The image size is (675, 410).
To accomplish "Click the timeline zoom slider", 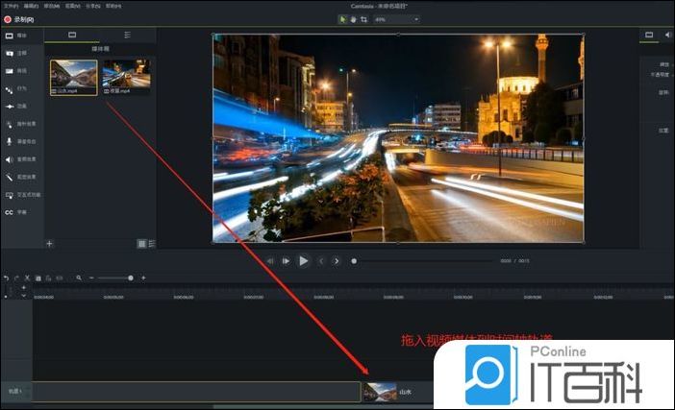I will coord(115,277).
